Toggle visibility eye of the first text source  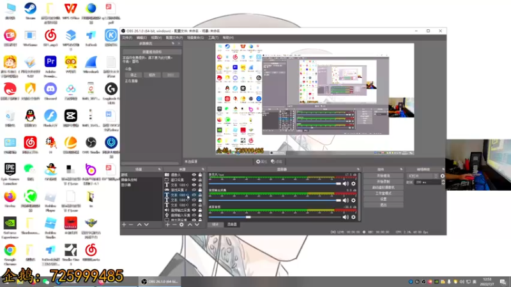(194, 185)
